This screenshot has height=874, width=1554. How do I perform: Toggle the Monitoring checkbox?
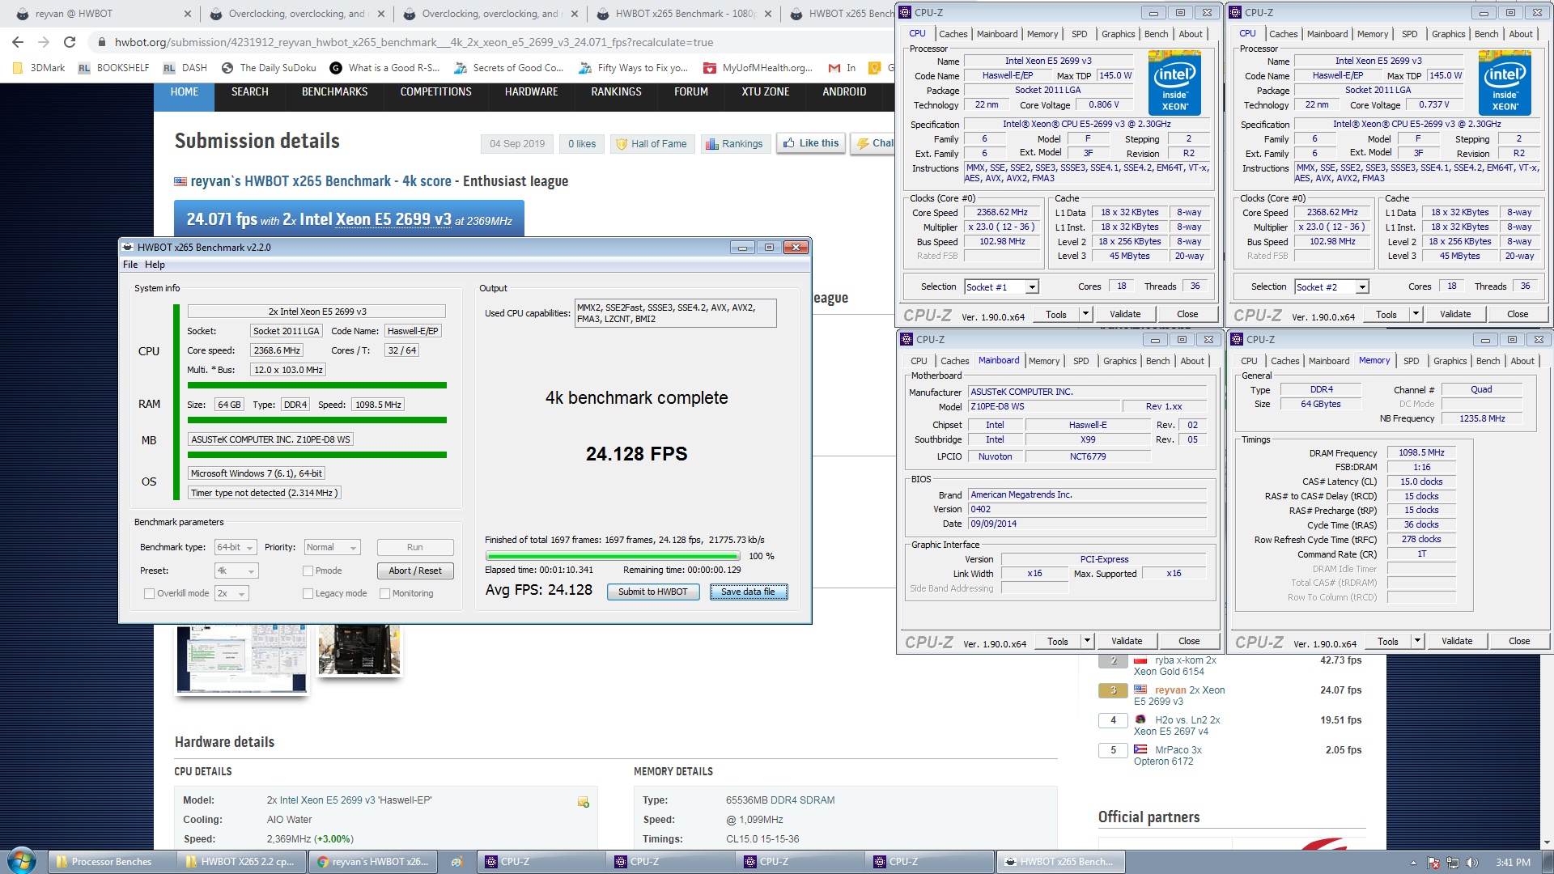coord(384,594)
